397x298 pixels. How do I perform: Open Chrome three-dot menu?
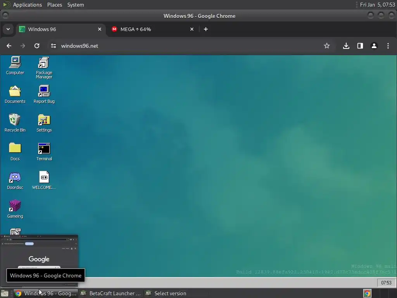pos(388,46)
